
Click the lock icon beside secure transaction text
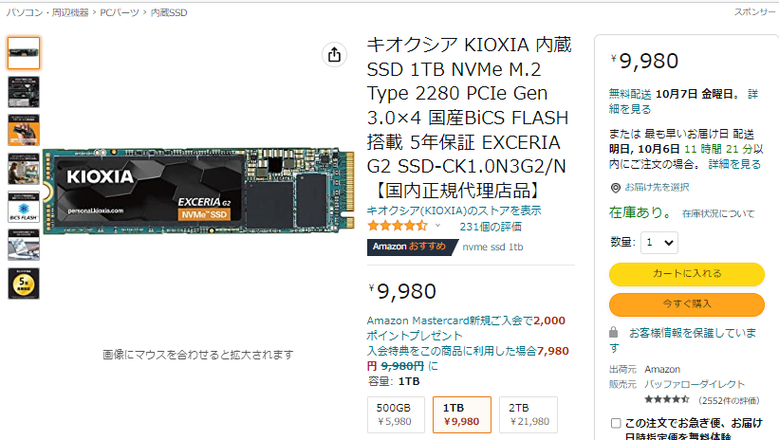point(615,333)
